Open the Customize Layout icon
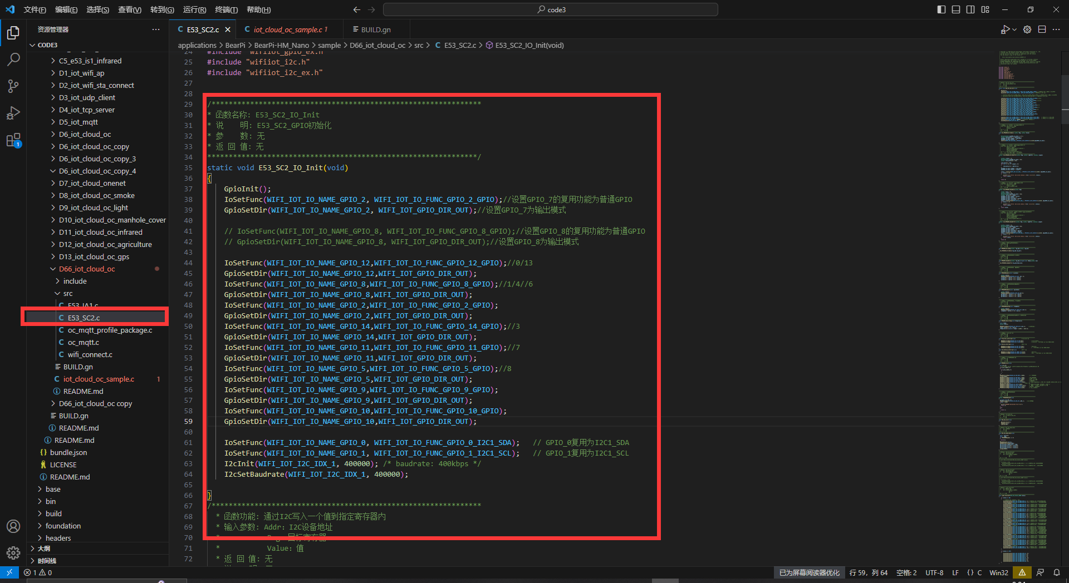 [985, 9]
